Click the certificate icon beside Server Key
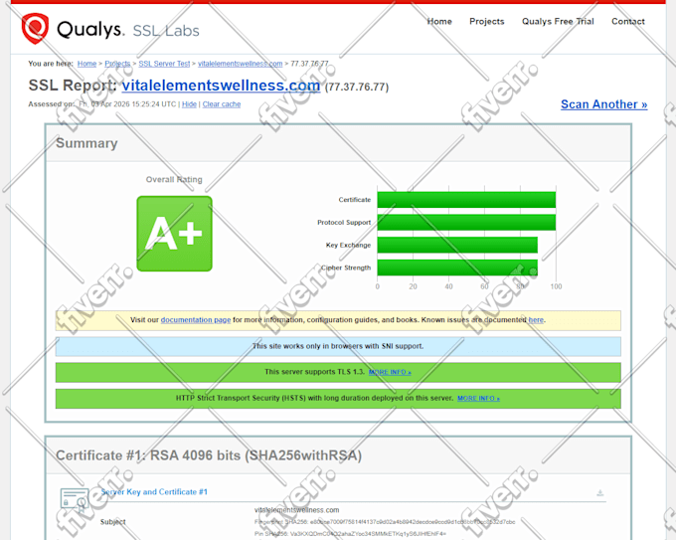Viewport: 676px width, 540px height. pyautogui.click(x=75, y=499)
